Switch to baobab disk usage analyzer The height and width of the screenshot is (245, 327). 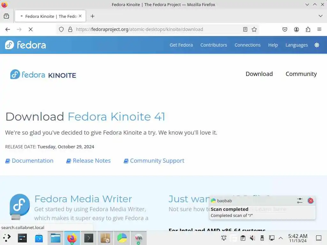point(122,238)
